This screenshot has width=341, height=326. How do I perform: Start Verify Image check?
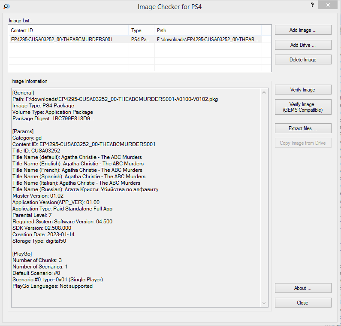303,90
